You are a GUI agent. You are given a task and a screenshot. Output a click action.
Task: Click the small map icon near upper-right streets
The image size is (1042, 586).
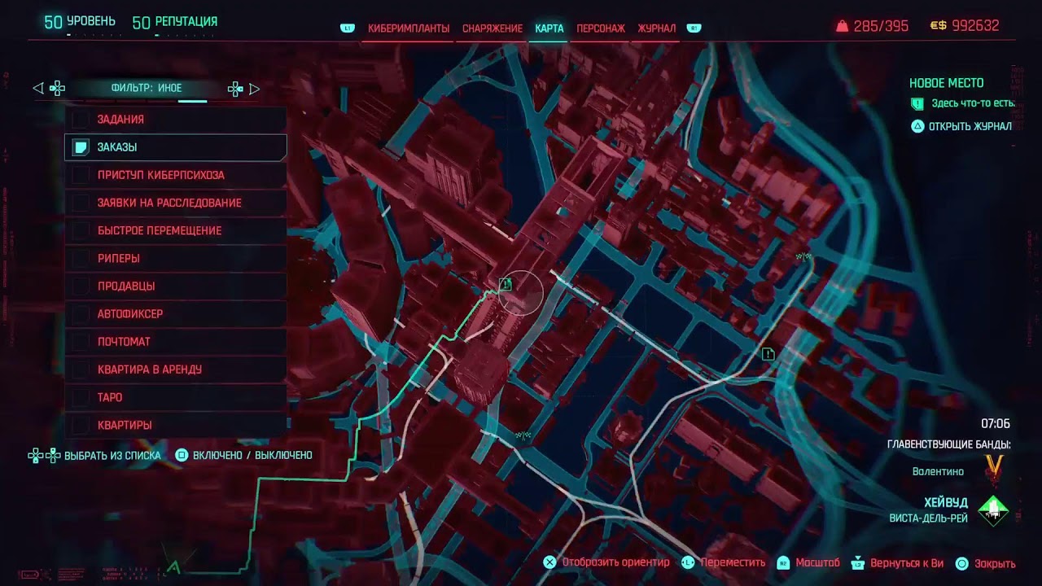[804, 256]
